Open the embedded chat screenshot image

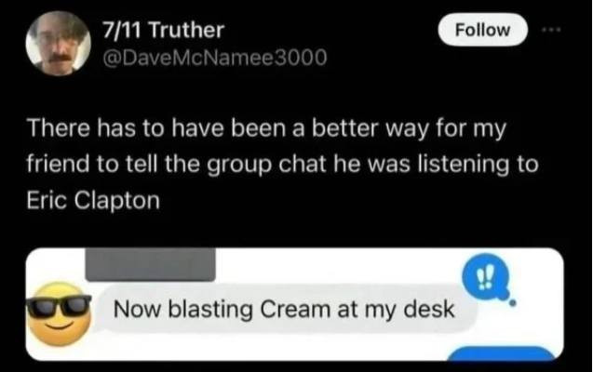[294, 304]
